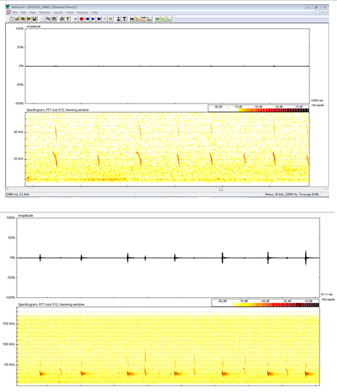Save the recording with the floppy disk icon
The image size is (337, 392).
[x=35, y=19]
